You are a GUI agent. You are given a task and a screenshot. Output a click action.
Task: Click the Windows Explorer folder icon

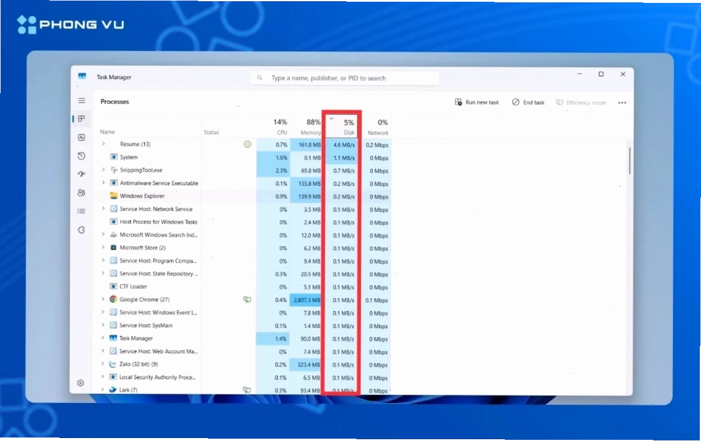[x=114, y=196]
